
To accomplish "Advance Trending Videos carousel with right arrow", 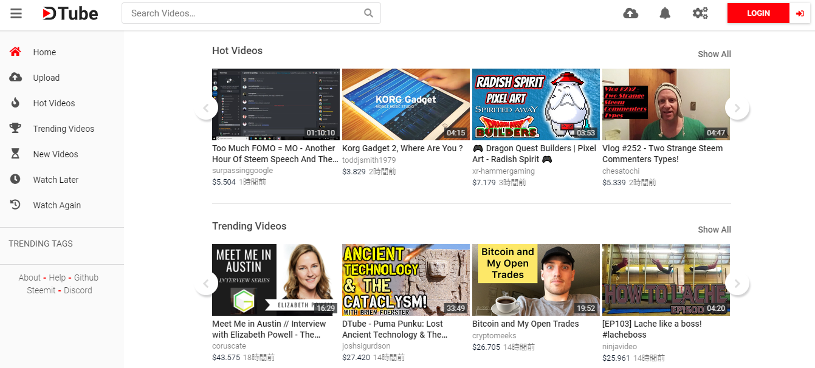I will coord(737,284).
